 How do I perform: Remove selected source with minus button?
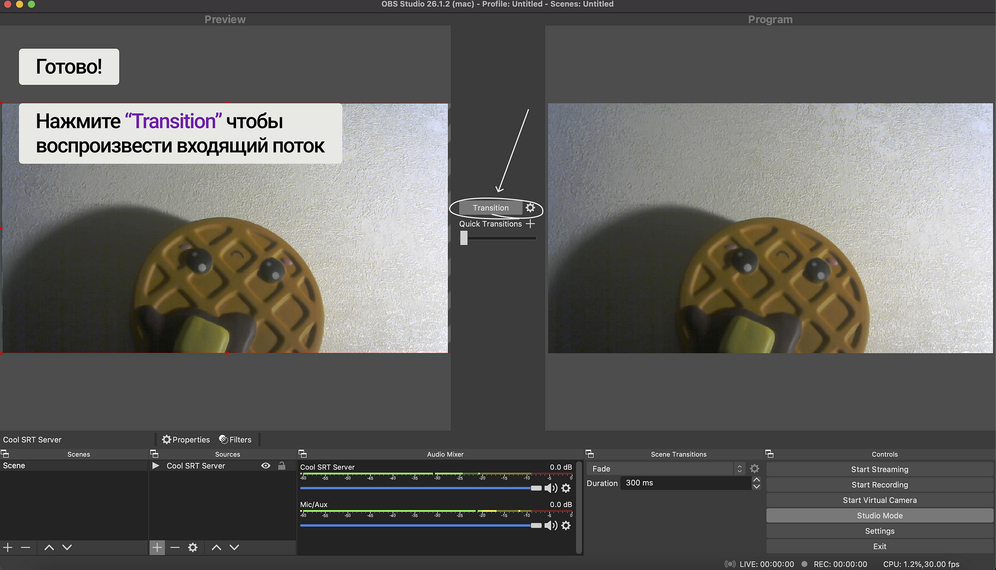(x=175, y=548)
